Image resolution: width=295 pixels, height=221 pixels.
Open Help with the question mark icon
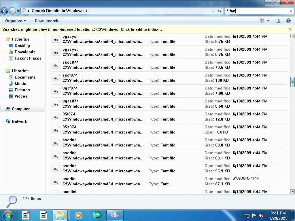point(288,21)
